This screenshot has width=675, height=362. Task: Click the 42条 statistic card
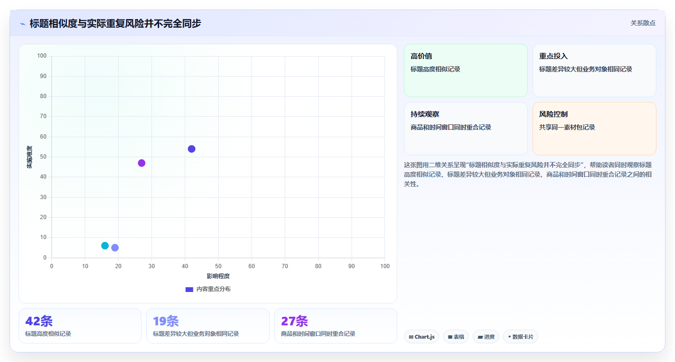[80, 326]
